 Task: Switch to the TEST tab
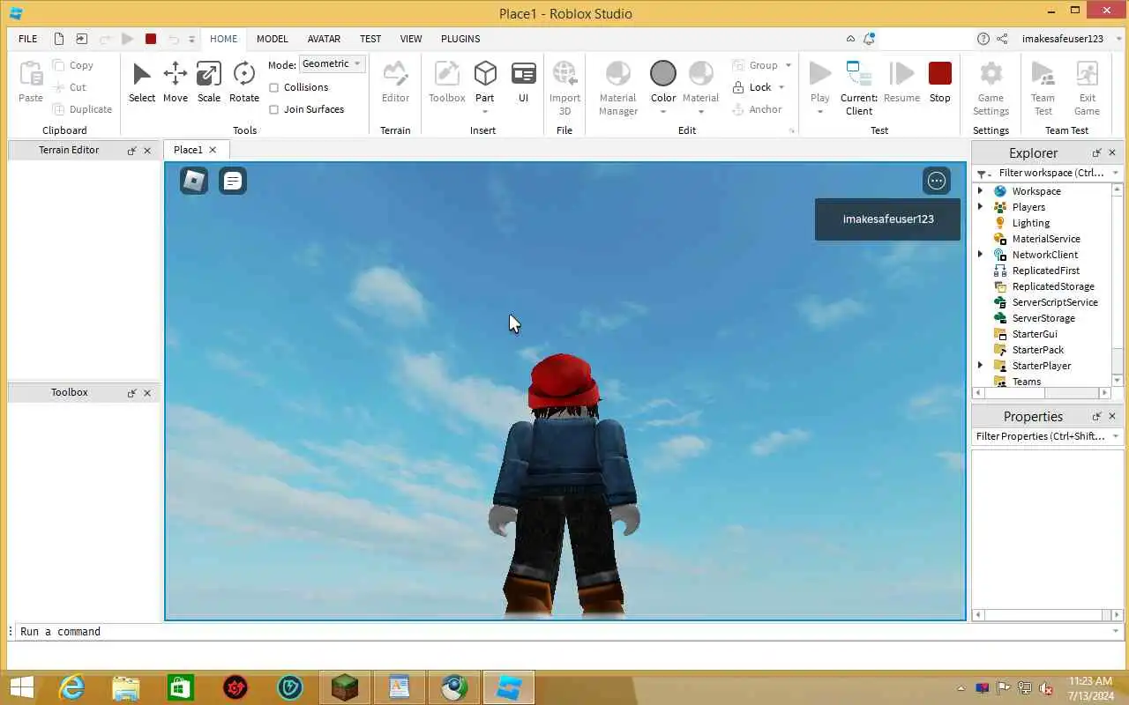pos(370,39)
